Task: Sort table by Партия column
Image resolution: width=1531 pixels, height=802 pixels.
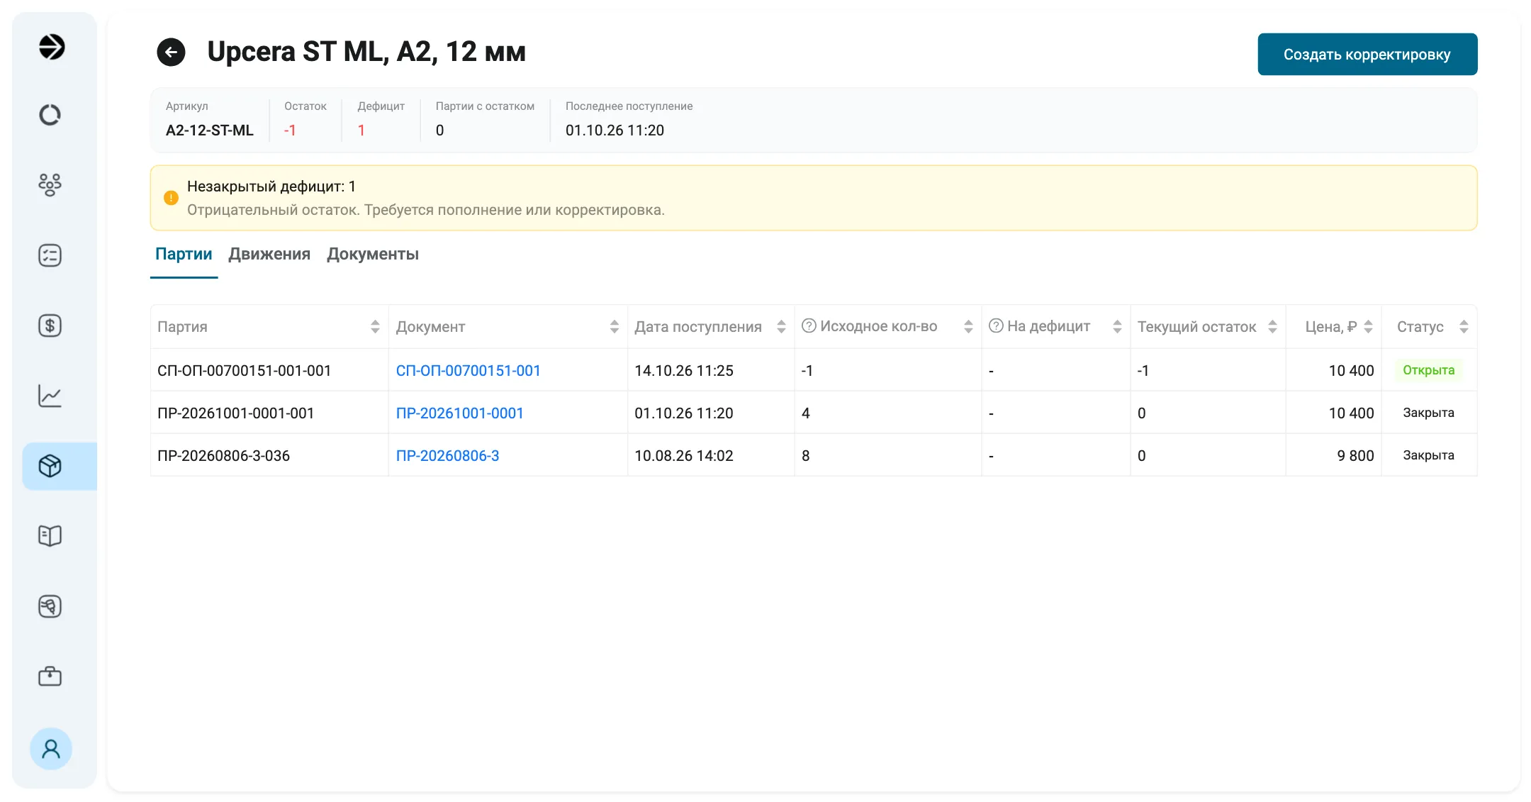Action: [375, 326]
